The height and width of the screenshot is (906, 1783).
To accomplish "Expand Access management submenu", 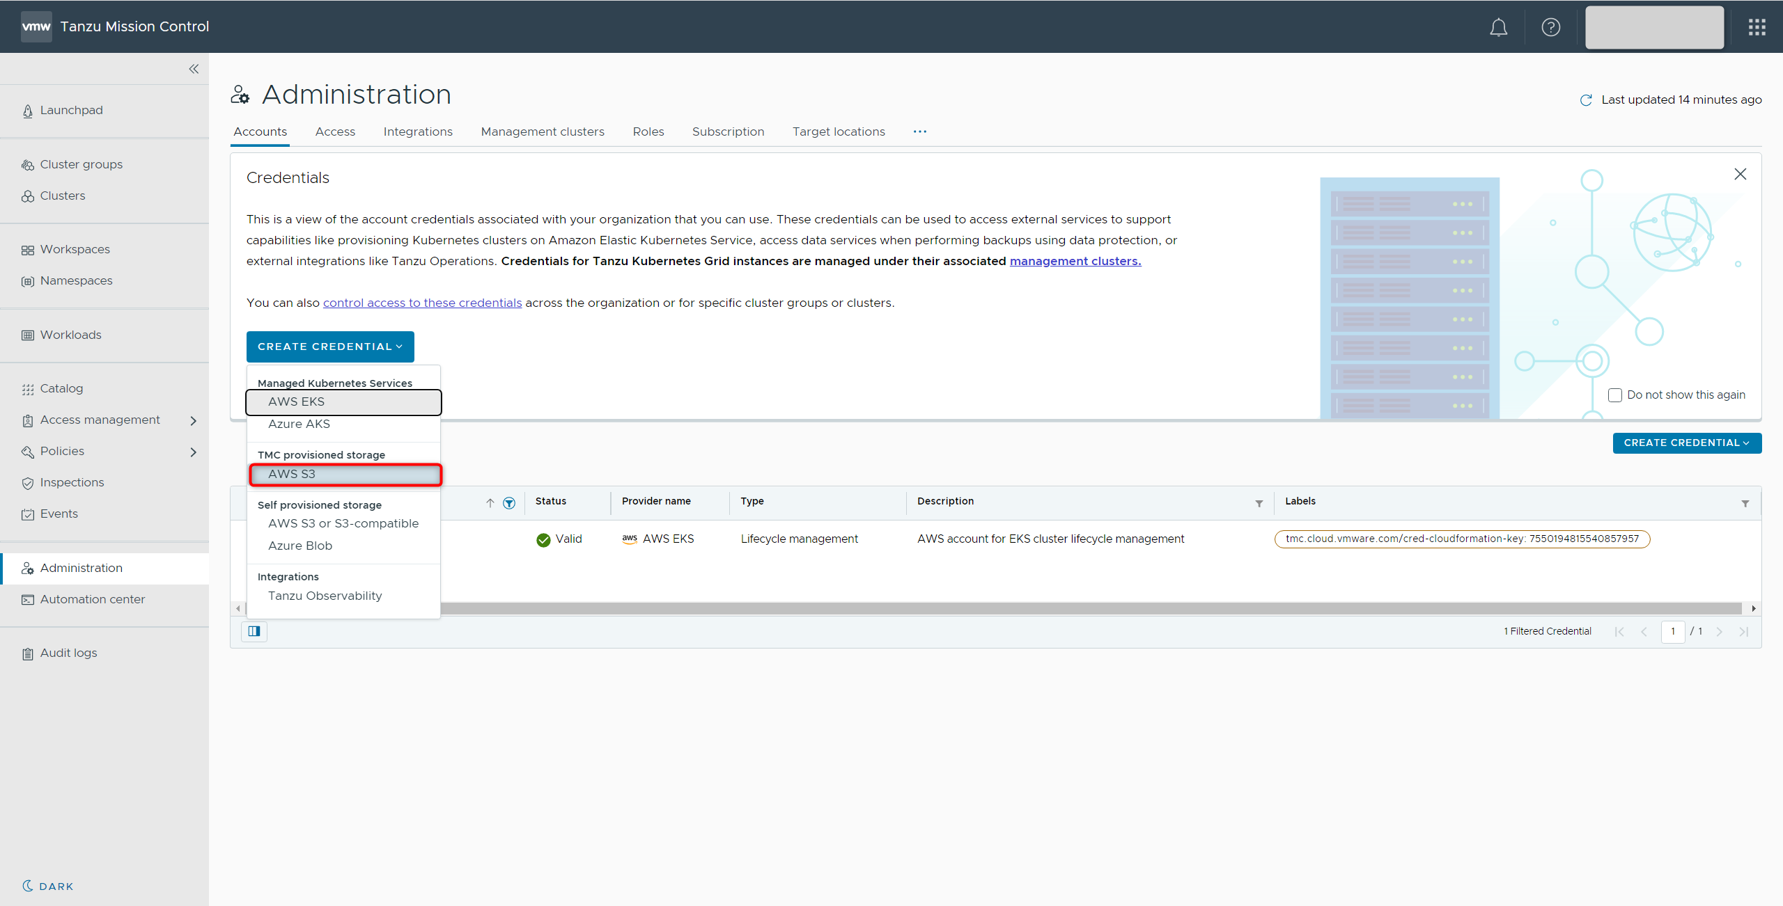I will pyautogui.click(x=193, y=420).
